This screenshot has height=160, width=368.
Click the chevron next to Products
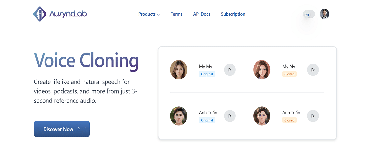(158, 15)
